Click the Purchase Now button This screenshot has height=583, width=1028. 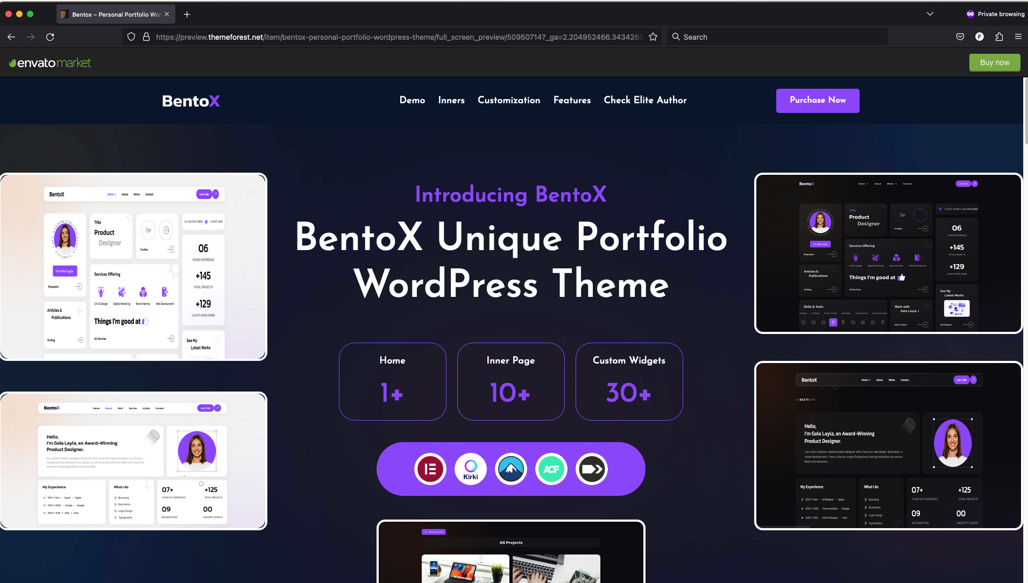tap(818, 101)
